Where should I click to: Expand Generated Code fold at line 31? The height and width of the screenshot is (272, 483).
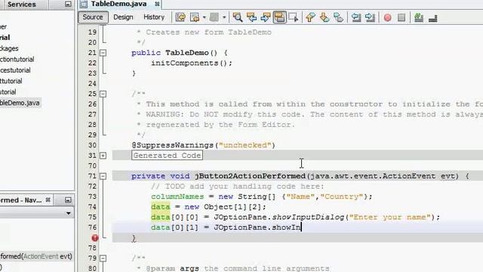[103, 156]
